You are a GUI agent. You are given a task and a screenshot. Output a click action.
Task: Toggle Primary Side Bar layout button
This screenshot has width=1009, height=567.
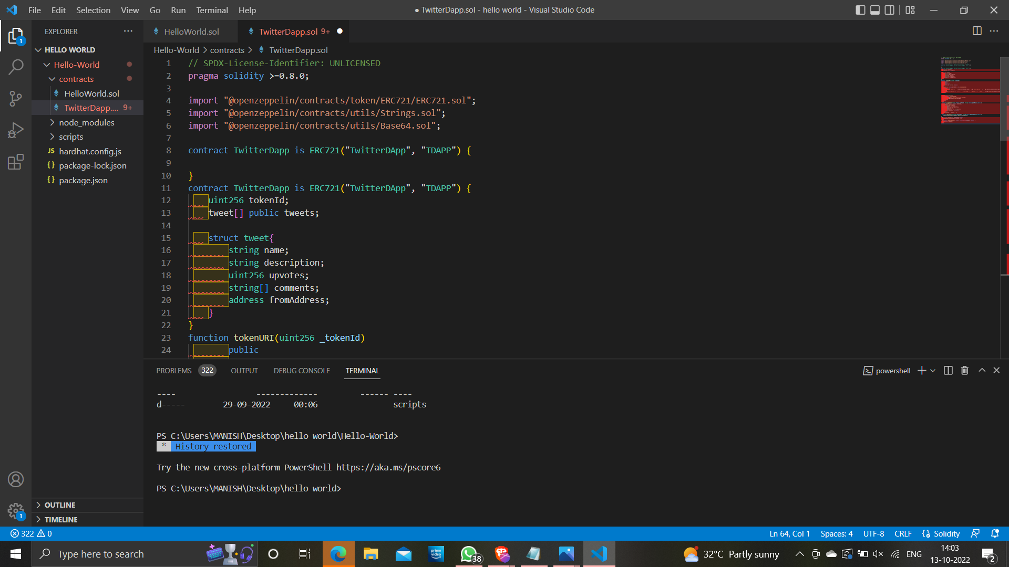point(860,10)
